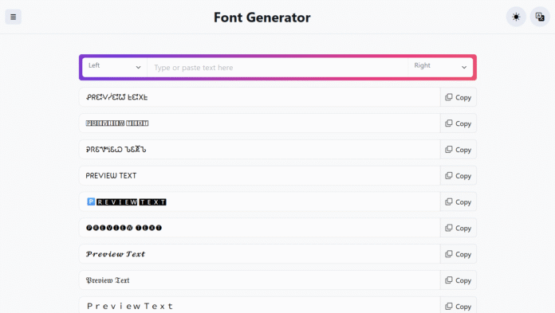The width and height of the screenshot is (555, 313).
Task: Click copy icon on third font row
Action: [458, 150]
